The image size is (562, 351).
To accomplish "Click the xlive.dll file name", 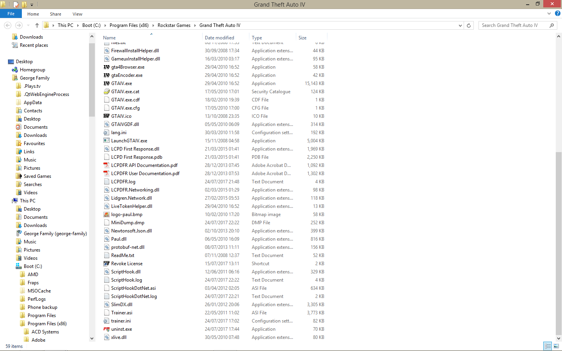I will pos(119,337).
